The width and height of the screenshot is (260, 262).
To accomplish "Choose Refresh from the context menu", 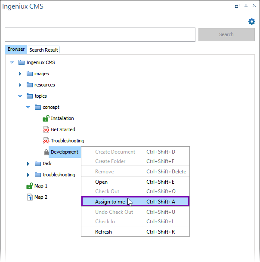I will coord(135,232).
